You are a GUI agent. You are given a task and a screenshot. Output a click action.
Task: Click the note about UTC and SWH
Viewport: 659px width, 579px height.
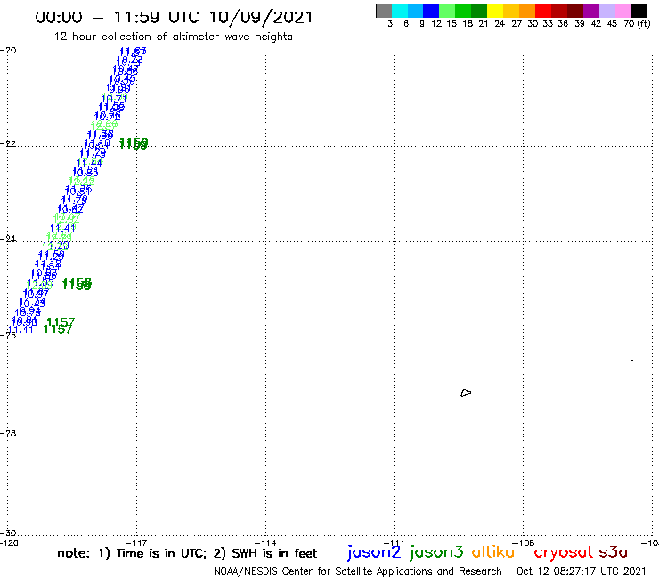pyautogui.click(x=187, y=553)
